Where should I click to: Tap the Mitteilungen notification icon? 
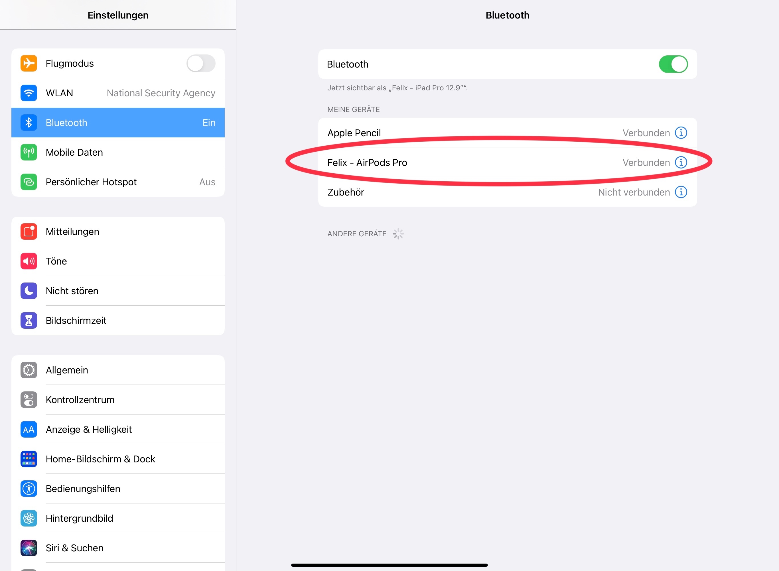pos(29,231)
